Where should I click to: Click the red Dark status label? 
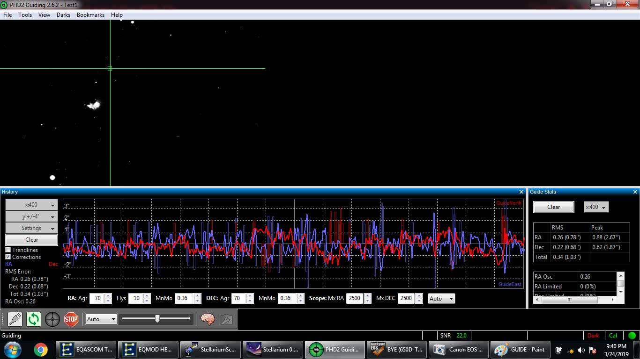pyautogui.click(x=593, y=336)
